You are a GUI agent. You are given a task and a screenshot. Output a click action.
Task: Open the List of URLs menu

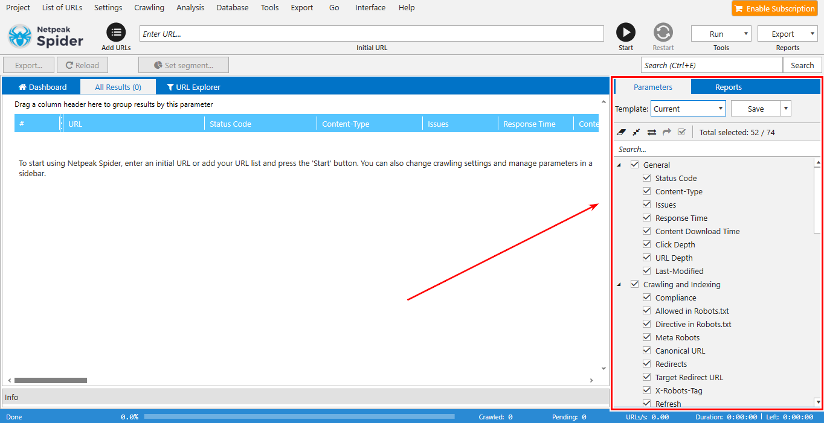click(x=62, y=8)
